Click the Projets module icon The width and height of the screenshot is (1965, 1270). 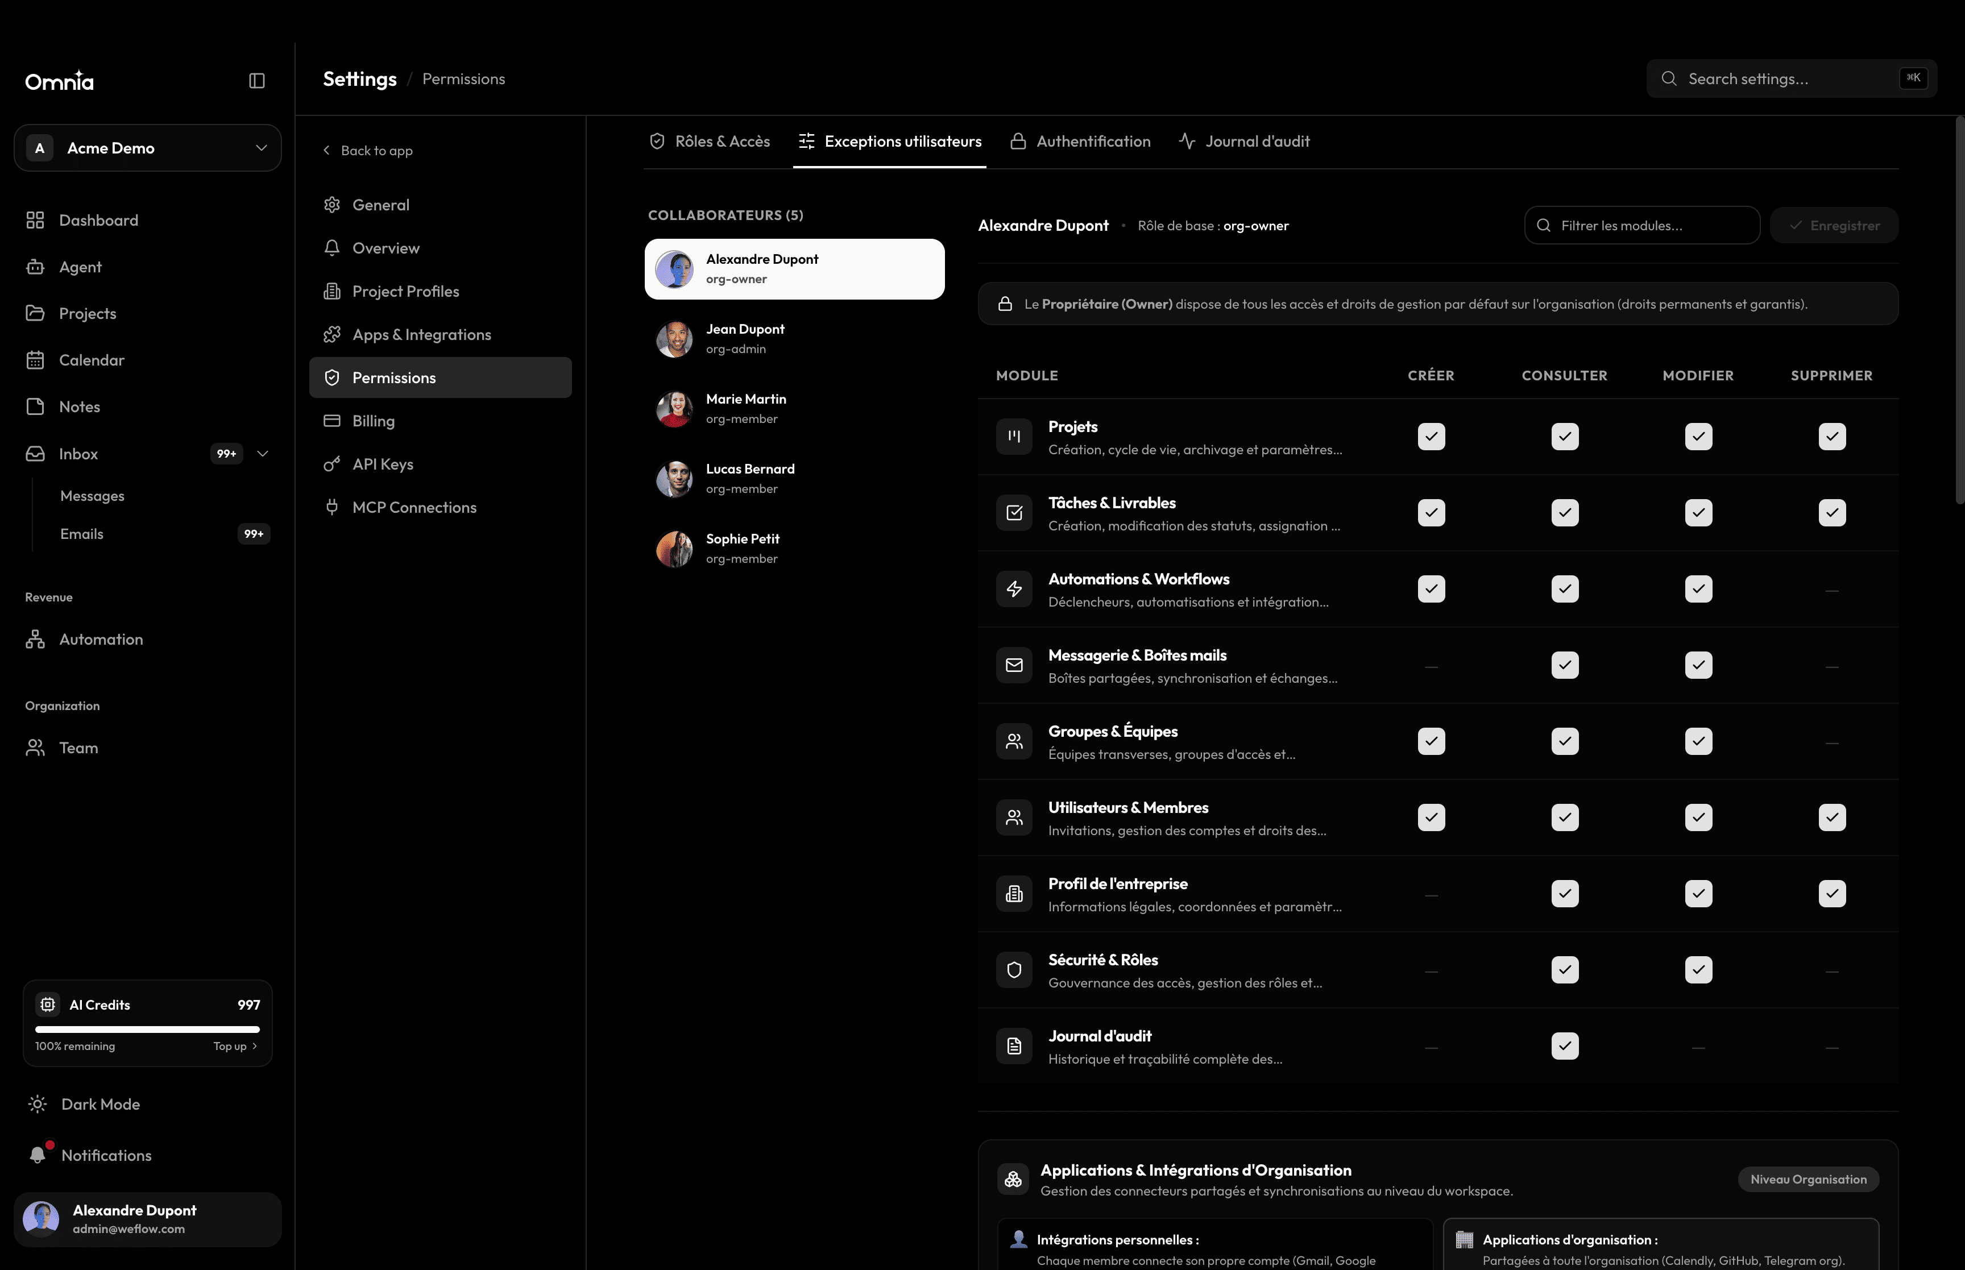click(x=1014, y=436)
